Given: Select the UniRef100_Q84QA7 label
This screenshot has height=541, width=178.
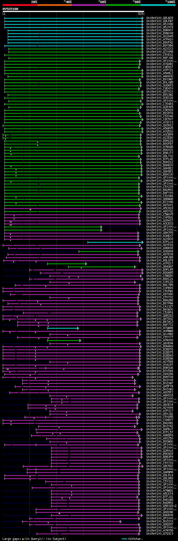Looking at the screenshot, I should pos(160,266).
